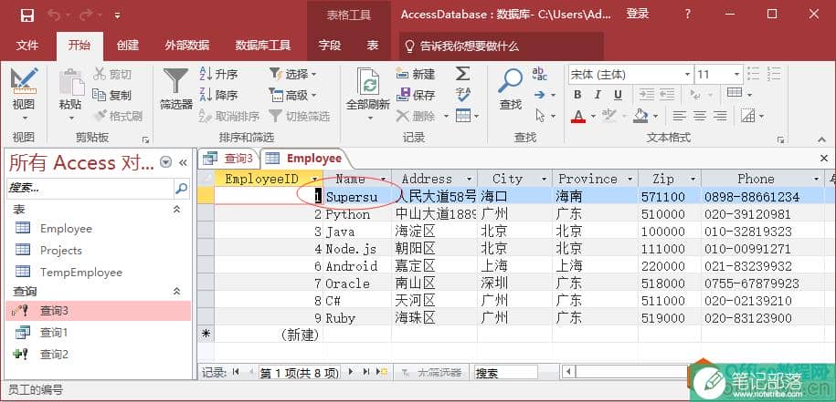Open the Projects table in navigation pane
Screen dimensions: 836x402
61,251
